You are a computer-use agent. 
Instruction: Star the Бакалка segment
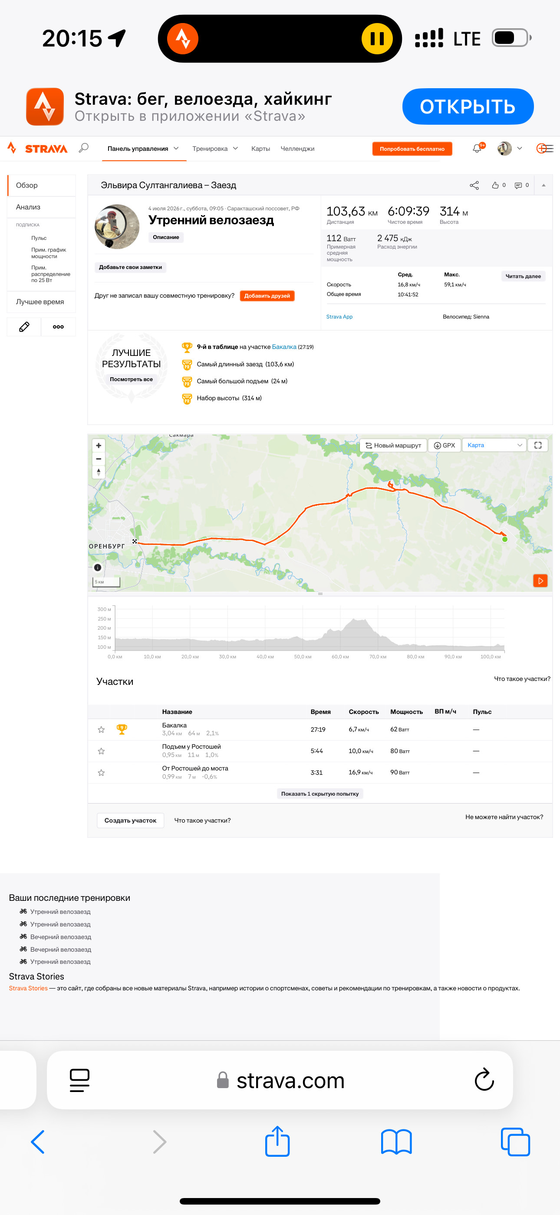click(x=101, y=729)
